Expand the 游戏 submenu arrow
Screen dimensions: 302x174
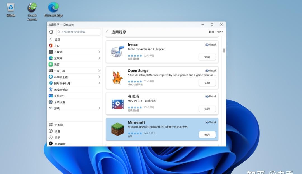click(x=99, y=108)
